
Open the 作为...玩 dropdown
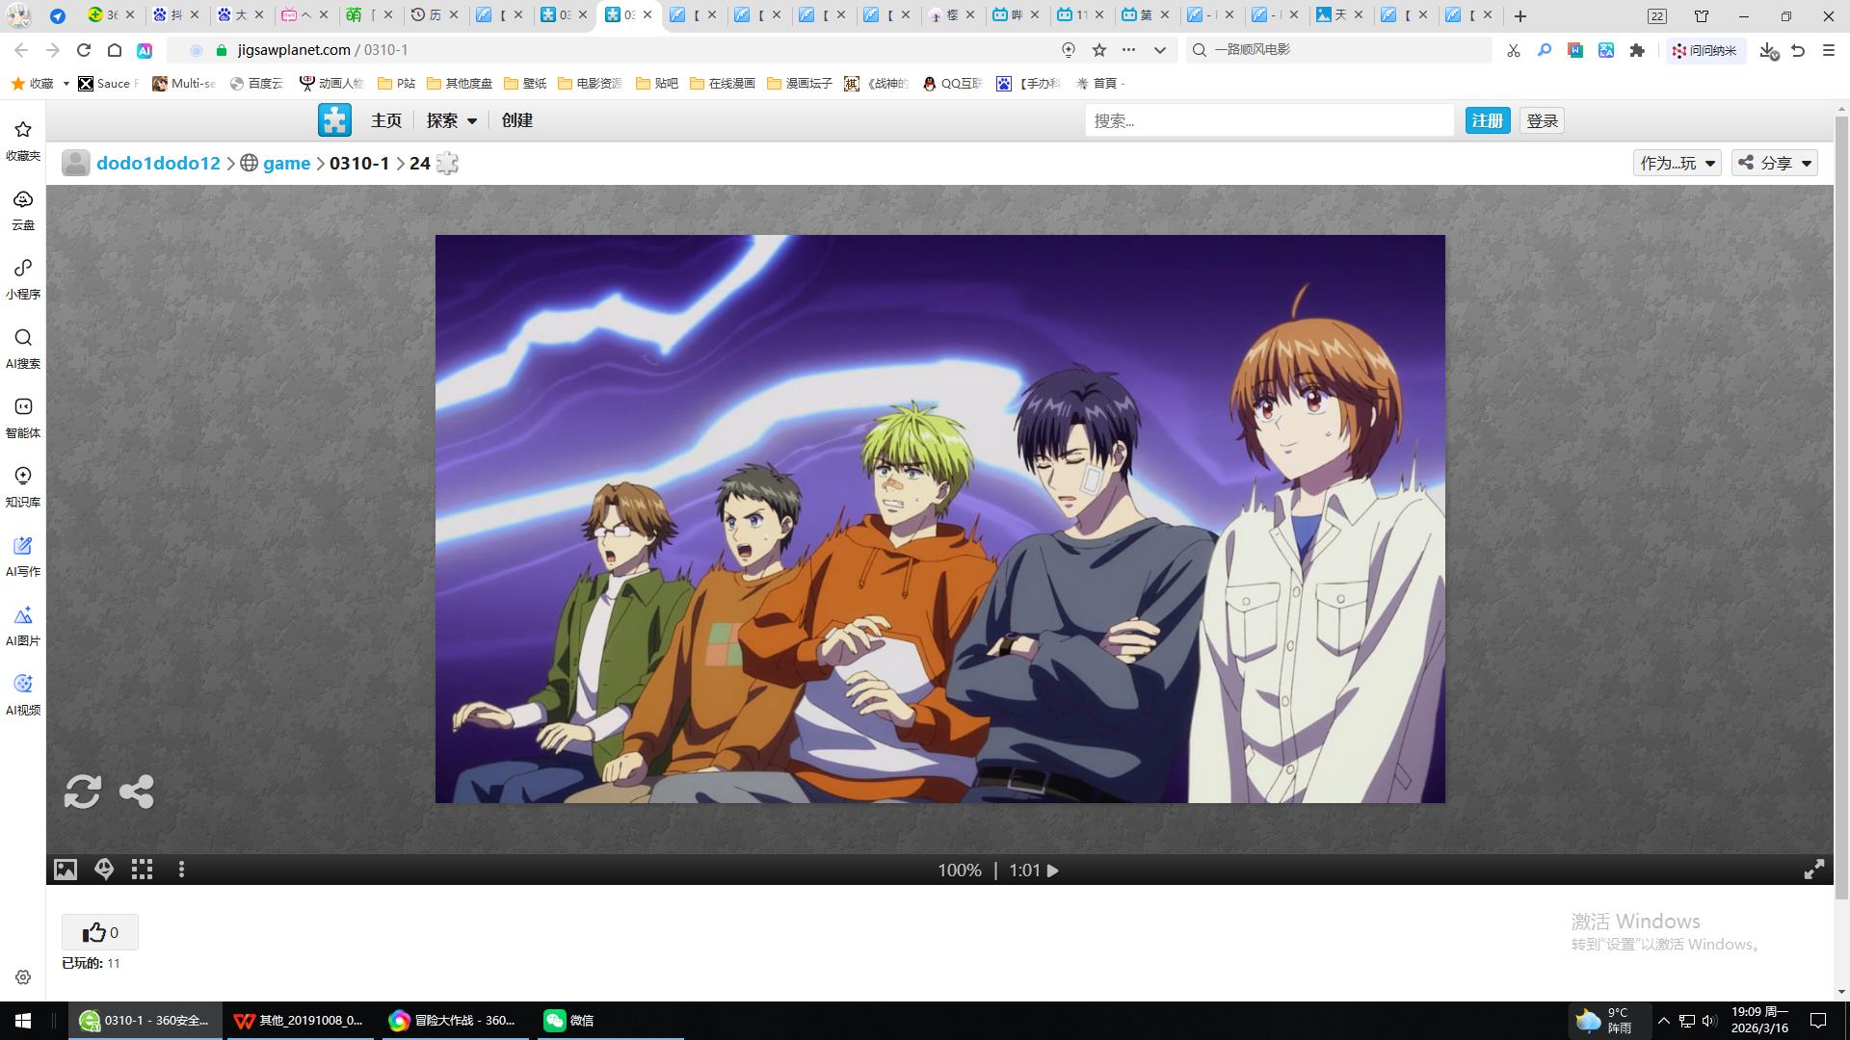click(1677, 163)
